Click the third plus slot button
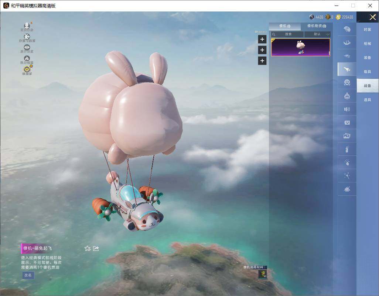 [x=262, y=61]
